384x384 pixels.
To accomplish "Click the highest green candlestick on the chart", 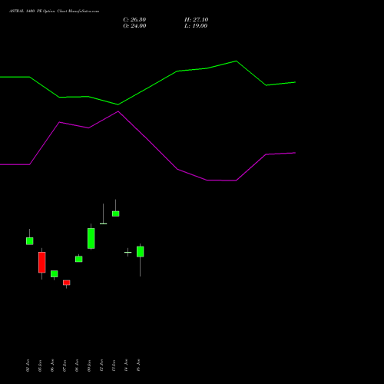I will coord(116,214).
